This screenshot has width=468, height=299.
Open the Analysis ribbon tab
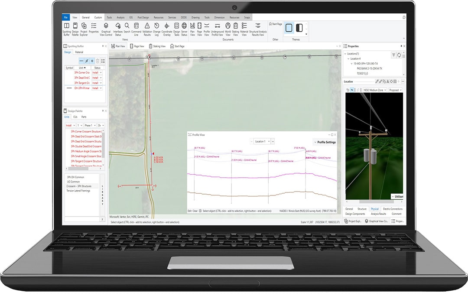120,17
